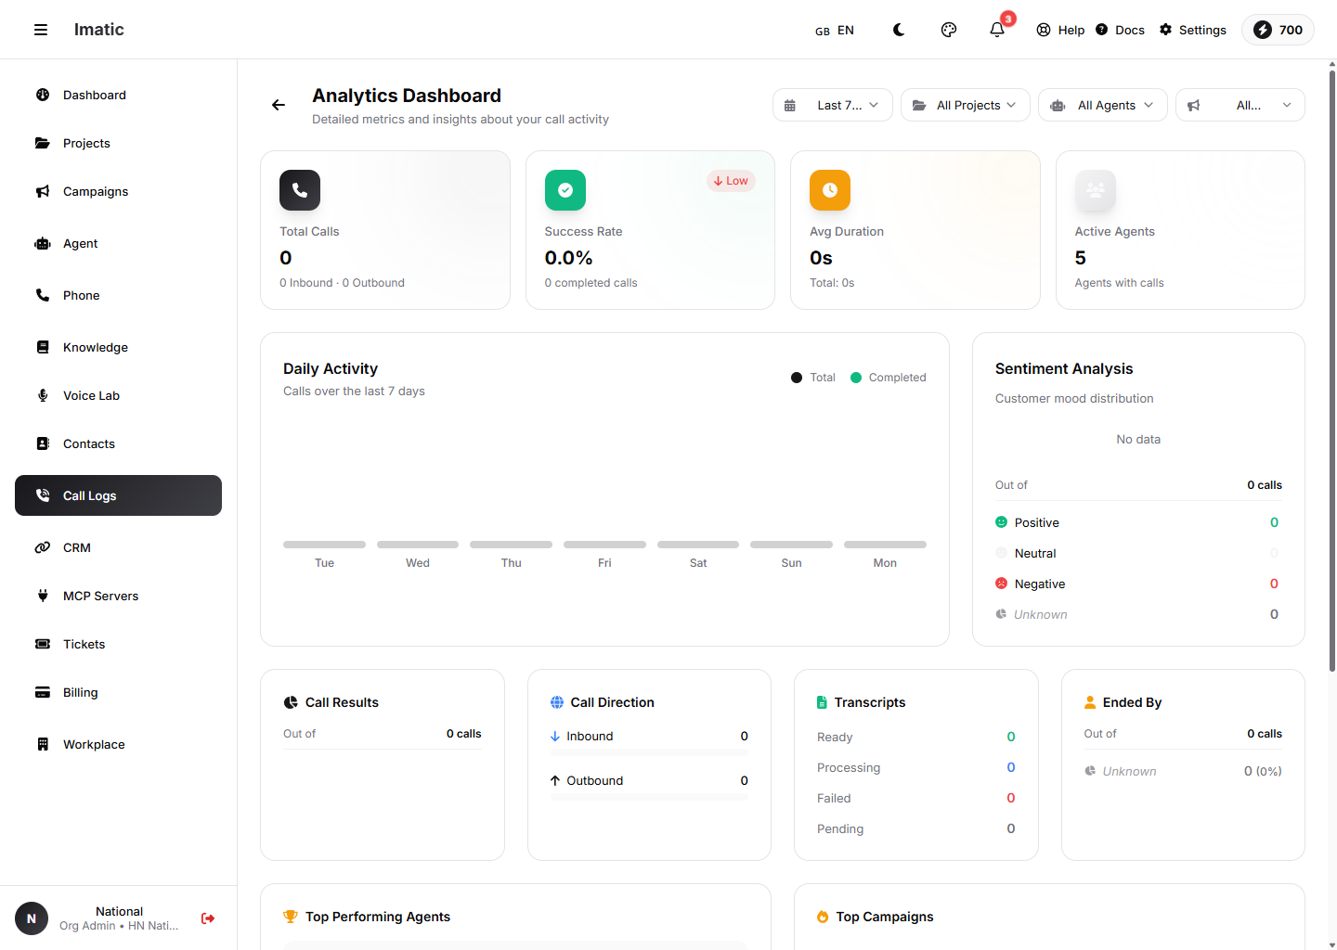
Task: Click the Monday activity bar
Action: 885,545
